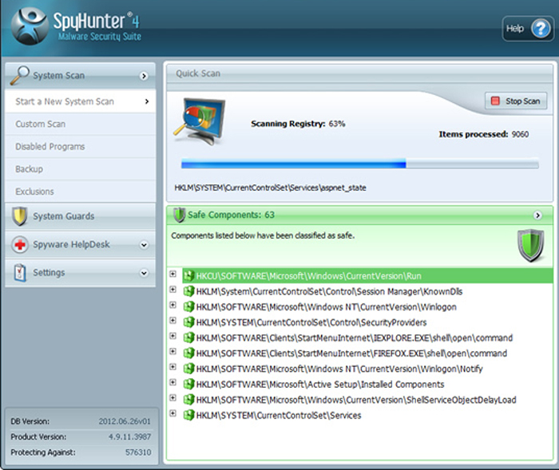Click the blue scan progress bar

click(x=359, y=164)
